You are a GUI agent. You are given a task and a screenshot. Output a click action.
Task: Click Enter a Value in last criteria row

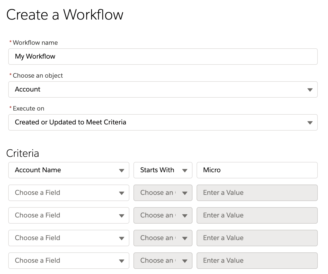click(257, 261)
